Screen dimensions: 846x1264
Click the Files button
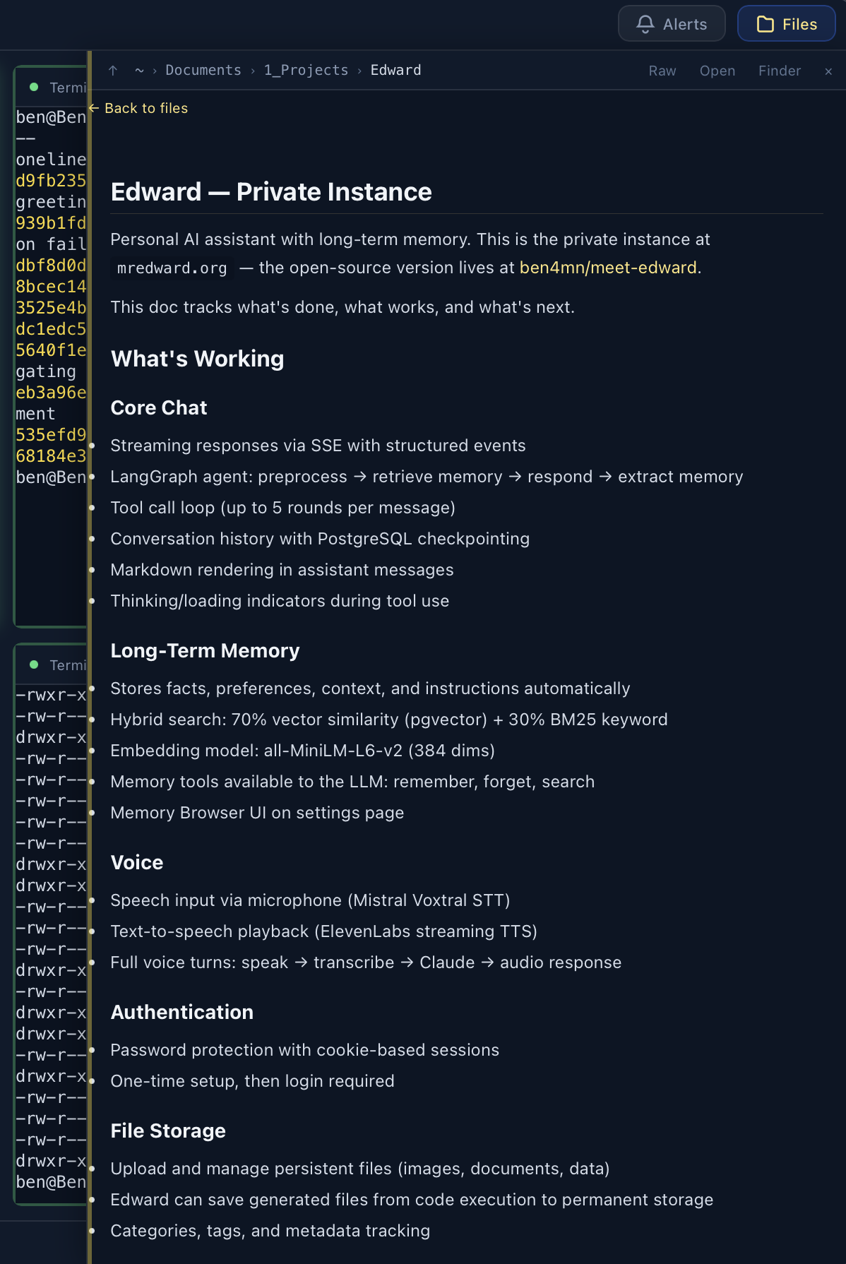(786, 24)
